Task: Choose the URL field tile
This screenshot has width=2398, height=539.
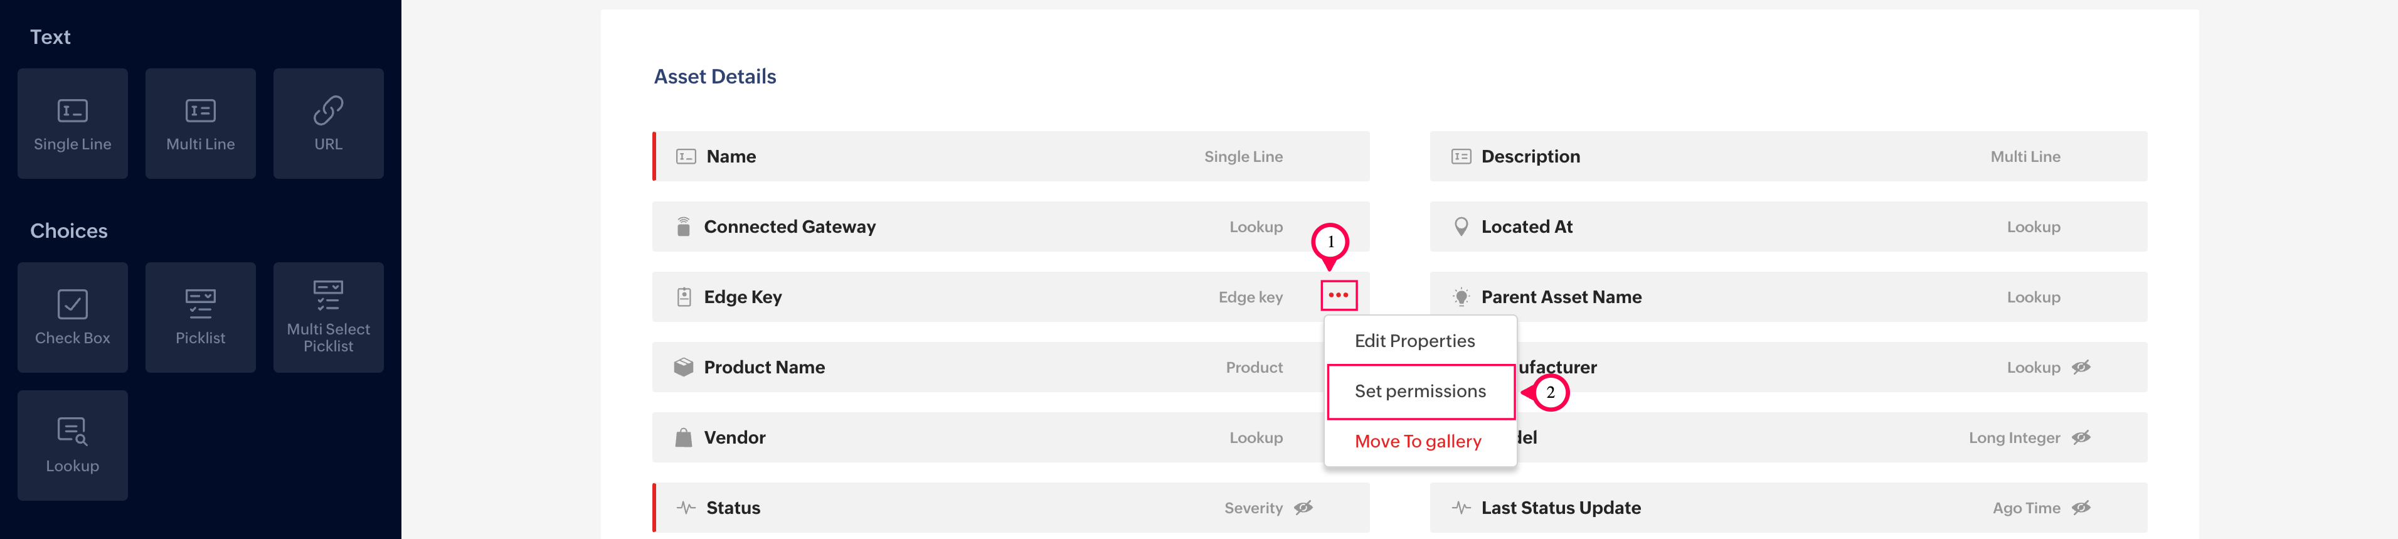Action: (x=327, y=124)
